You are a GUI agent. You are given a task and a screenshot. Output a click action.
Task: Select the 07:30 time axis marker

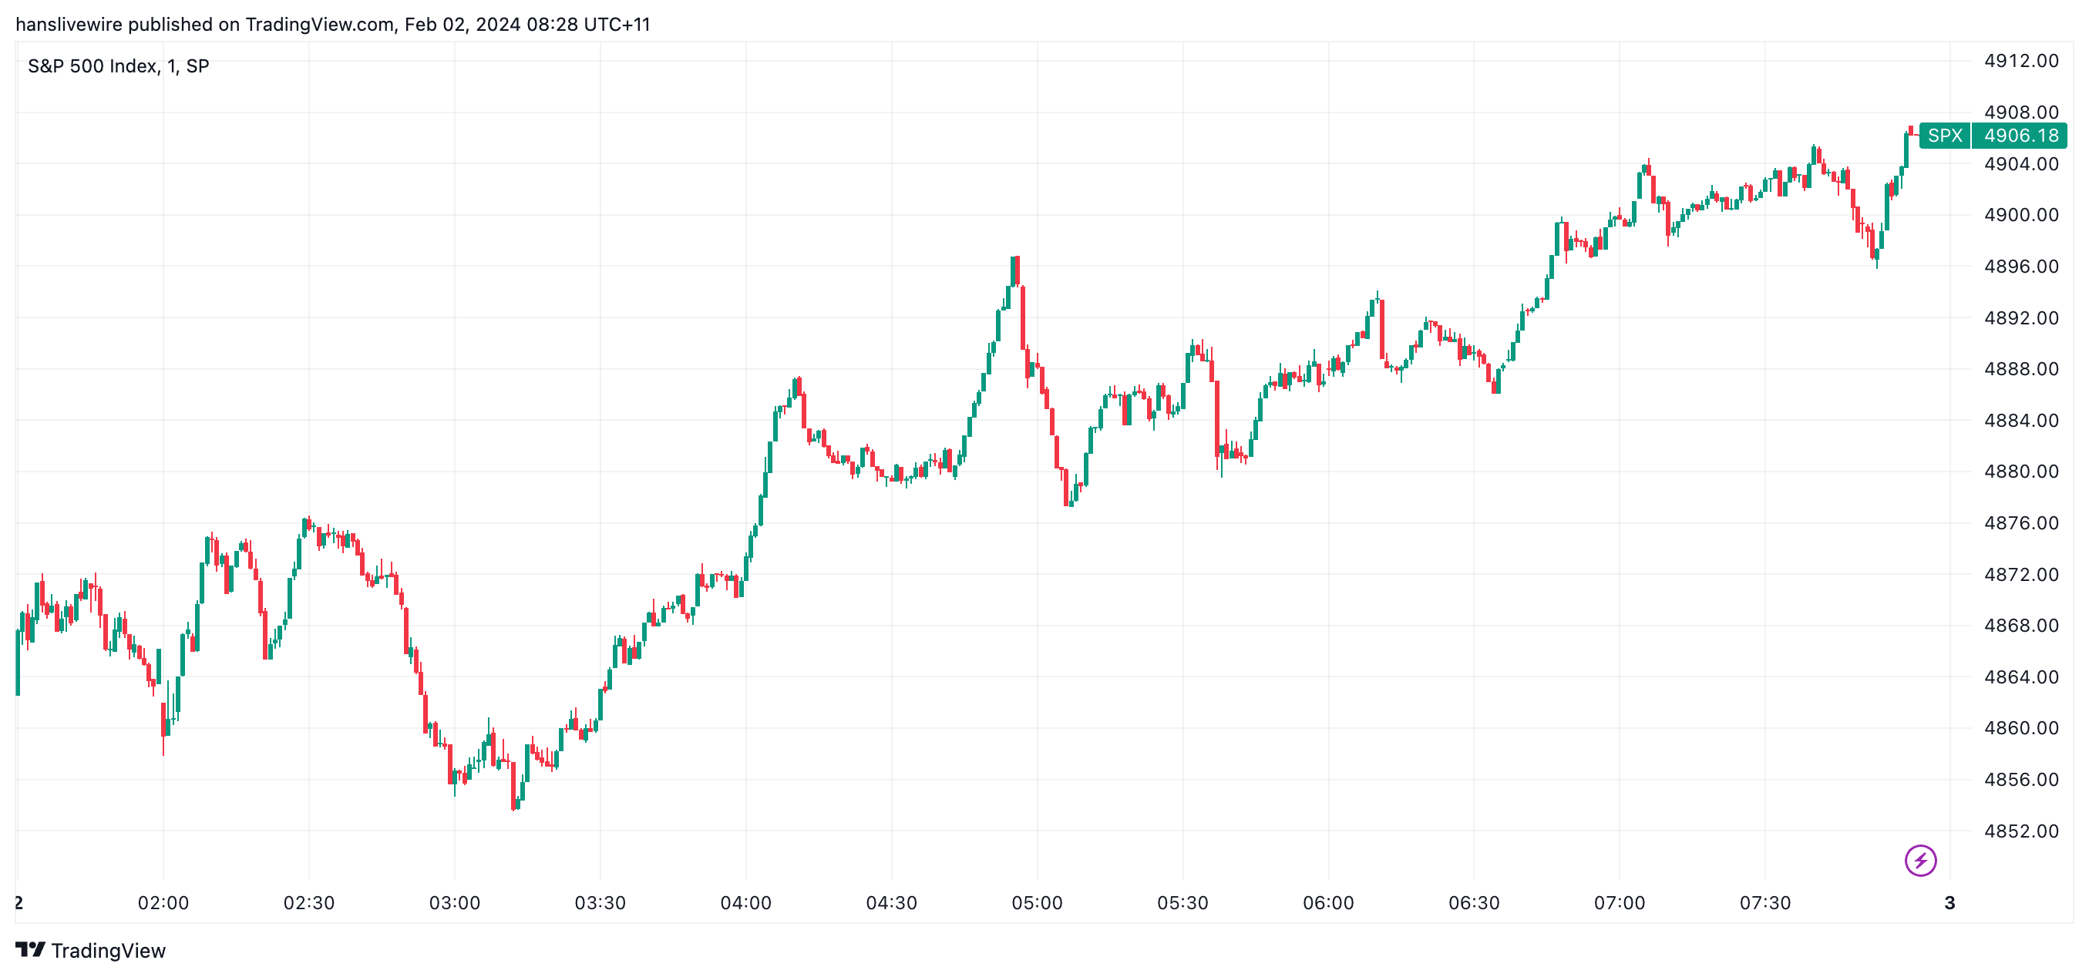pos(1764,902)
